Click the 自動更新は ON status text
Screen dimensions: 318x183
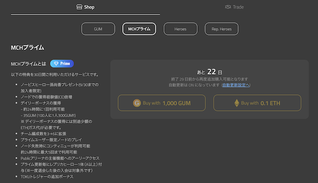(x=194, y=85)
